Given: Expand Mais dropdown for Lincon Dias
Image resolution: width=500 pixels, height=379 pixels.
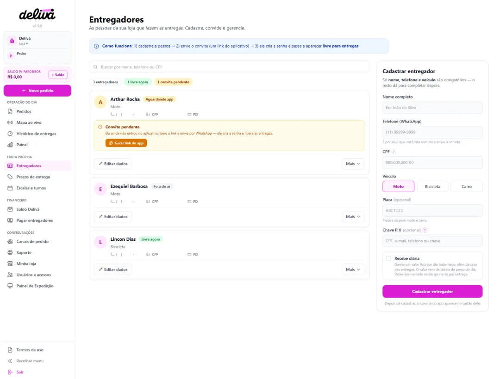Looking at the screenshot, I should (353, 269).
